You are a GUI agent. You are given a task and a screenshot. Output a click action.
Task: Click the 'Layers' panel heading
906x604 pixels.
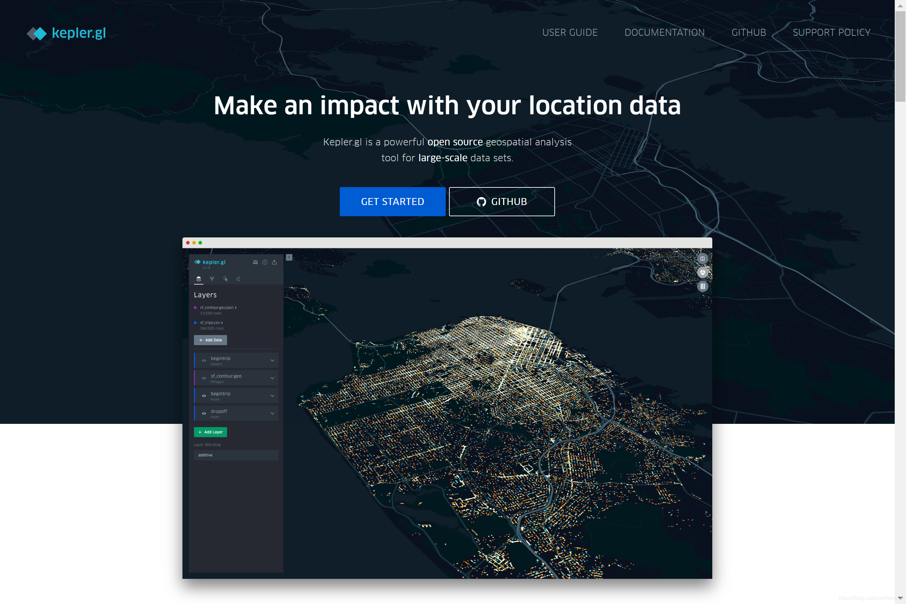click(205, 295)
